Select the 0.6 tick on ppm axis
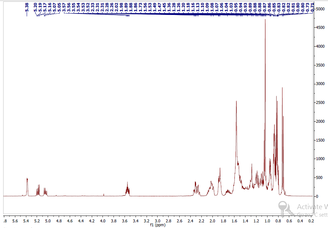328x228 pixels. pyautogui.click(x=289, y=221)
